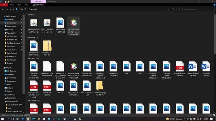216x121 pixels.
Task: Open Music under This PC
Action: (x=9, y=84)
